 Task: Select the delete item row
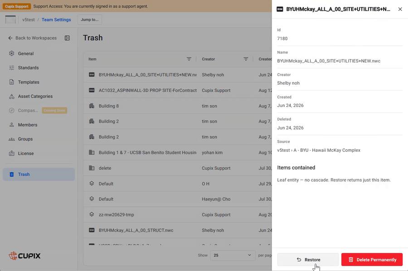point(178,168)
